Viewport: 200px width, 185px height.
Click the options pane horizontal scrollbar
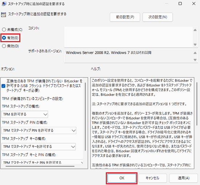(x=40, y=166)
